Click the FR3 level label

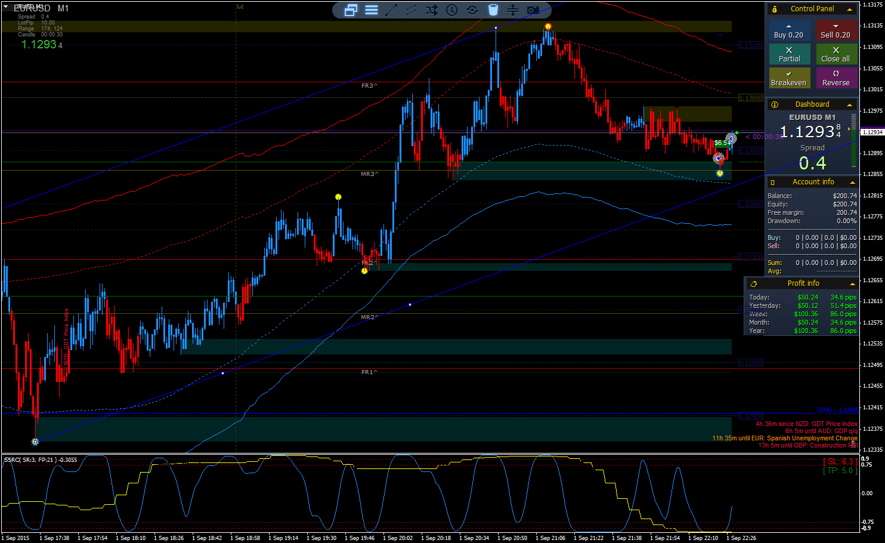tap(369, 86)
